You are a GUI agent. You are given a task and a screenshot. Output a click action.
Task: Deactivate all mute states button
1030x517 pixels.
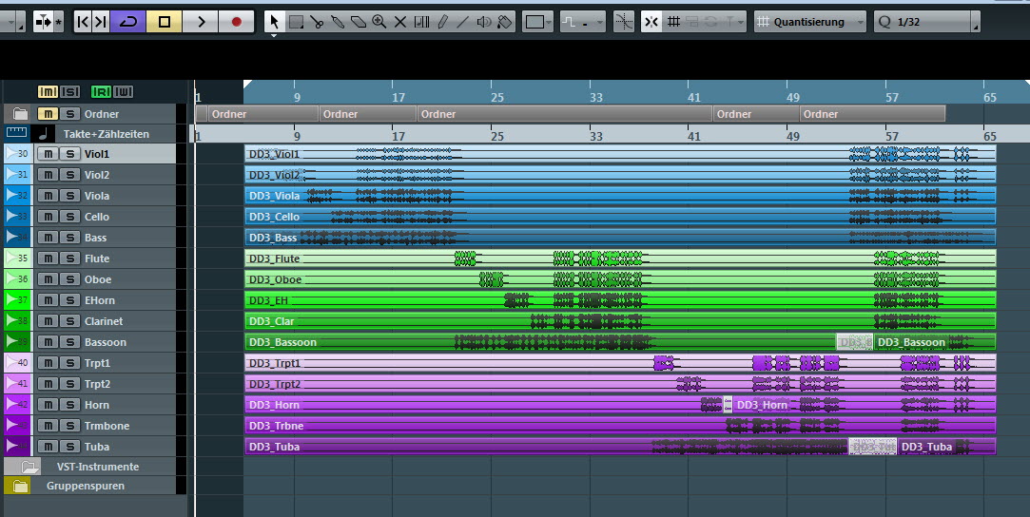(x=48, y=92)
